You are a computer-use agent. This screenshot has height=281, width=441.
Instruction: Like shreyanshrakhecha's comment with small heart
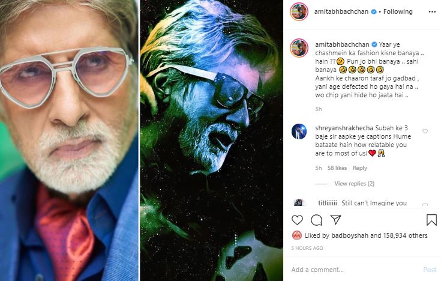(425, 131)
